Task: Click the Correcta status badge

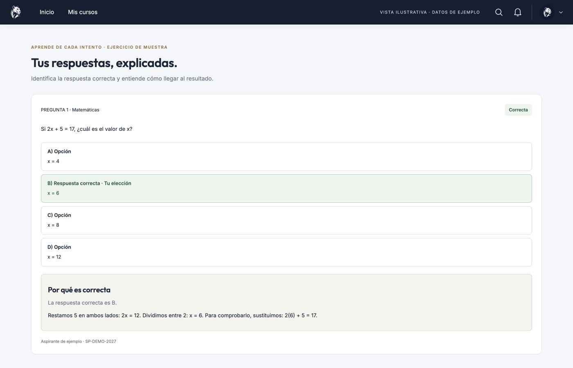Action: 518,110
